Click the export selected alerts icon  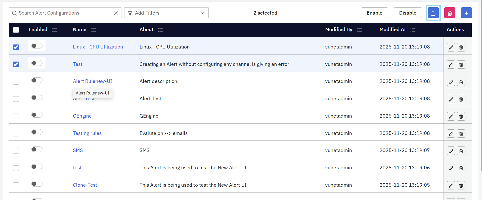[x=433, y=13]
